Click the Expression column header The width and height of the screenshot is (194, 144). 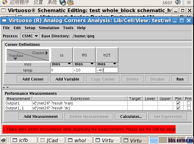click(80, 99)
